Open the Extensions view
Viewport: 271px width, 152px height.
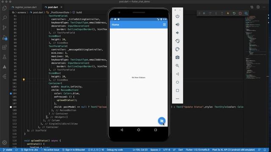[5, 47]
